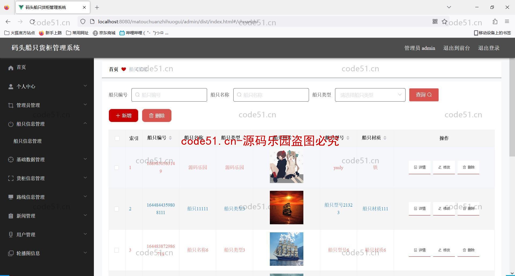Click 管理员 admin in the header

(420, 48)
